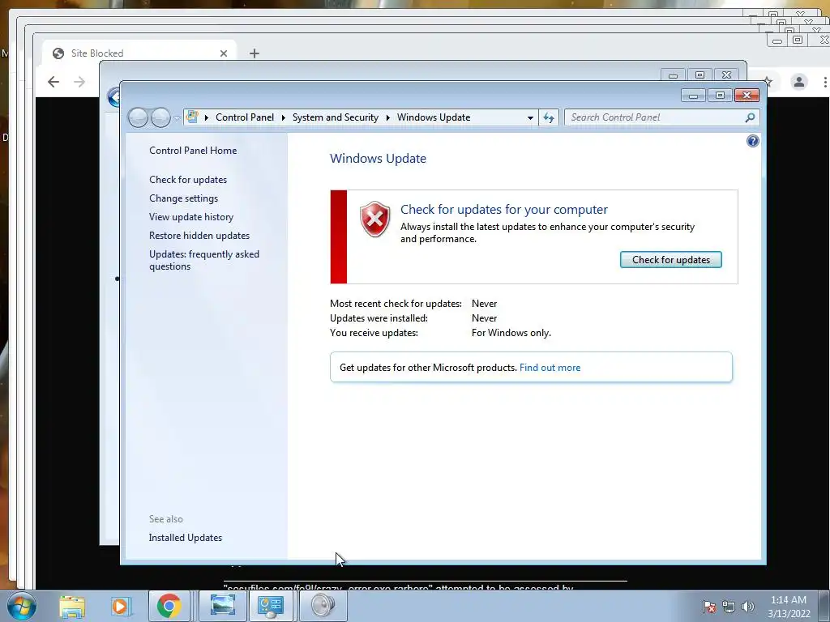
Task: Select Control Panel breadcrumb
Action: coord(245,117)
